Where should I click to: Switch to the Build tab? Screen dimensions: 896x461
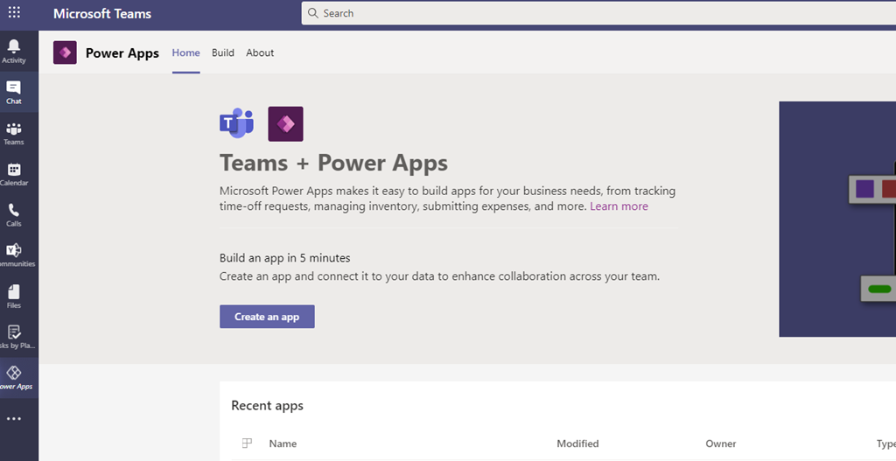pyautogui.click(x=223, y=52)
